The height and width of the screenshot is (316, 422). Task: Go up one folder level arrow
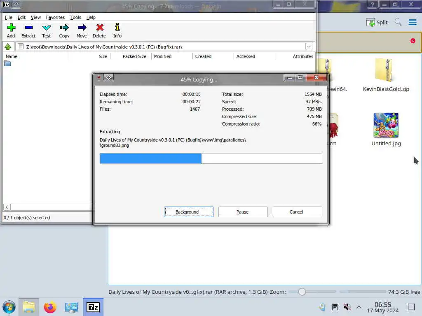point(8,47)
